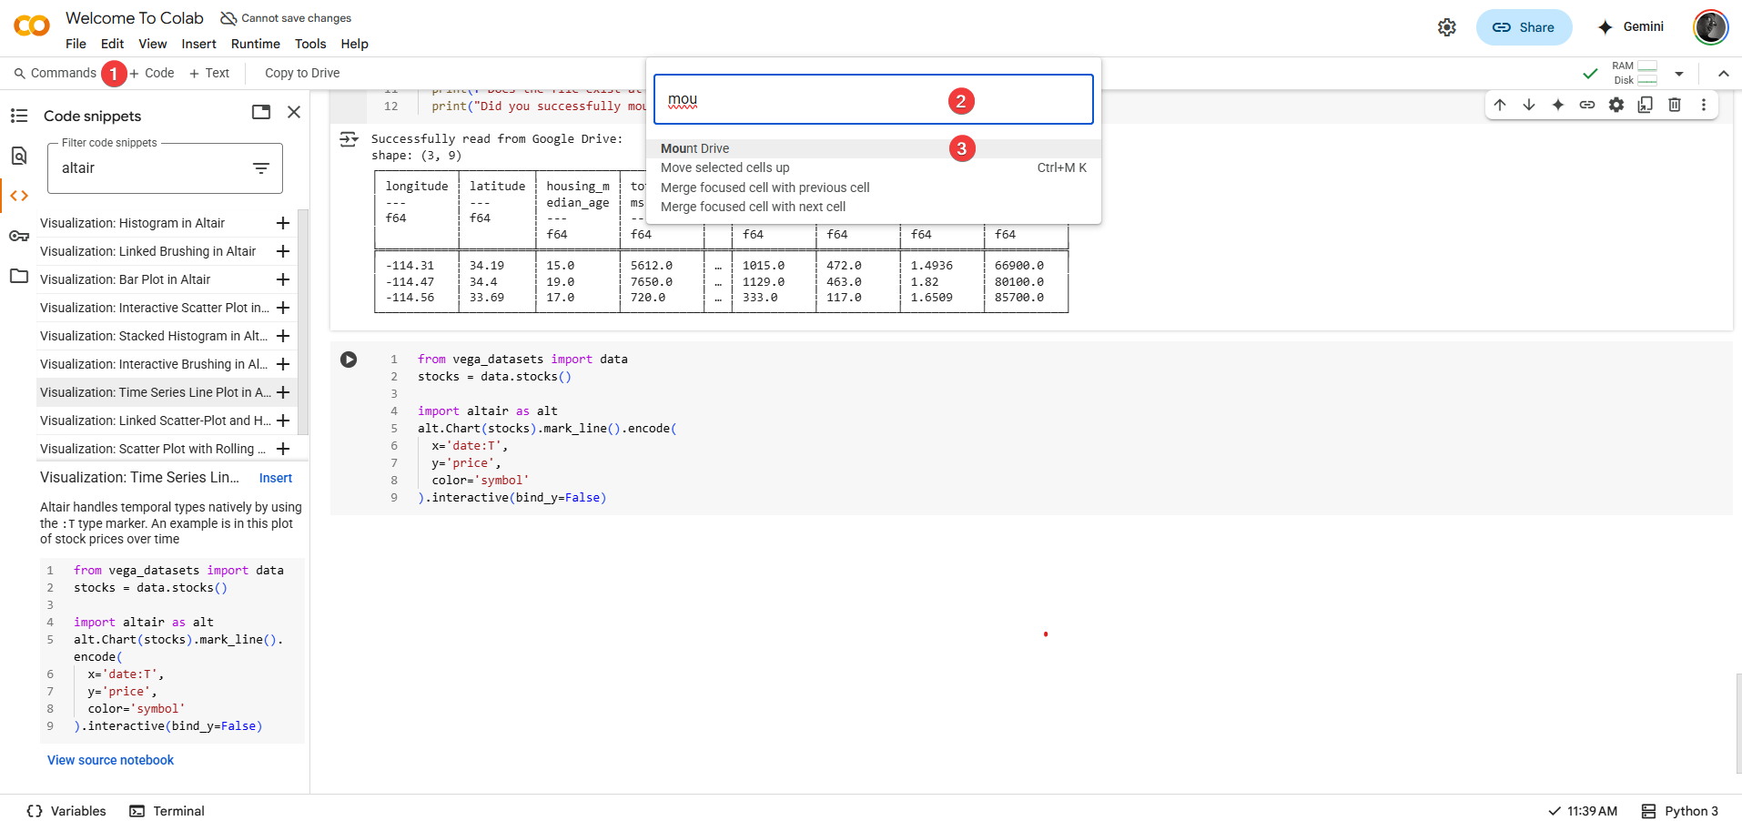Focus the command palette search field
Viewport: 1742px width, 821px height.
pos(874,99)
